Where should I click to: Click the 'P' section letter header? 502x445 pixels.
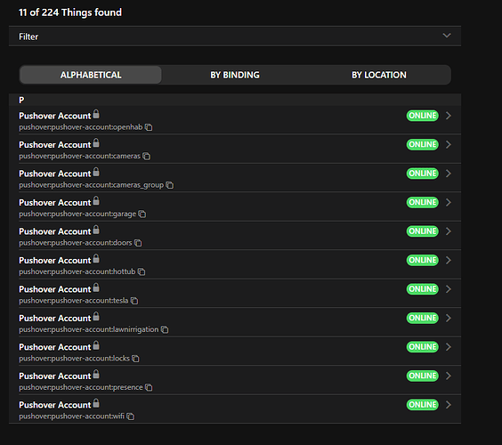[x=21, y=101]
